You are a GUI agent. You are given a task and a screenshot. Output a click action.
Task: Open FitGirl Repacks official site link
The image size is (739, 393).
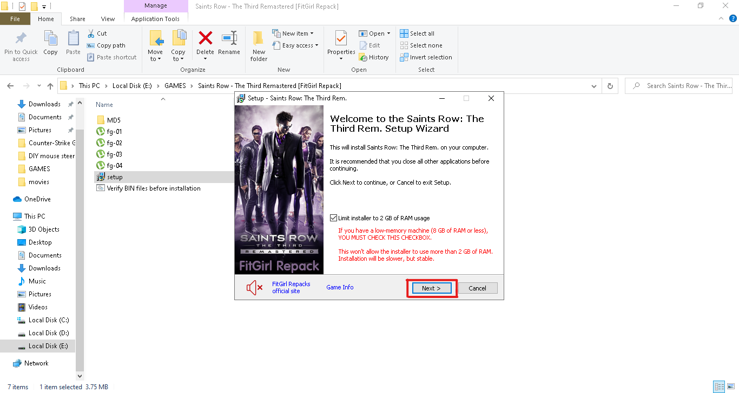[291, 287]
